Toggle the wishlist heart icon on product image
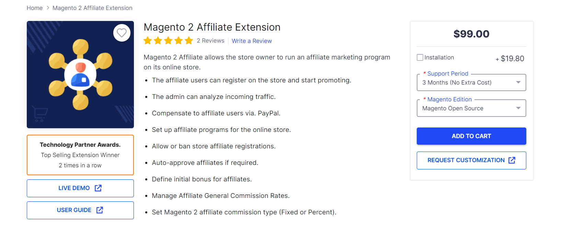Viewport: 574px width, 233px height. 122,33
